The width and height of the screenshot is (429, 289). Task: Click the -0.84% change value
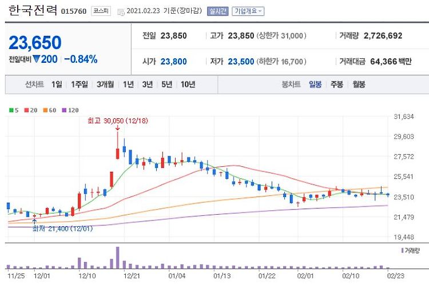81,59
